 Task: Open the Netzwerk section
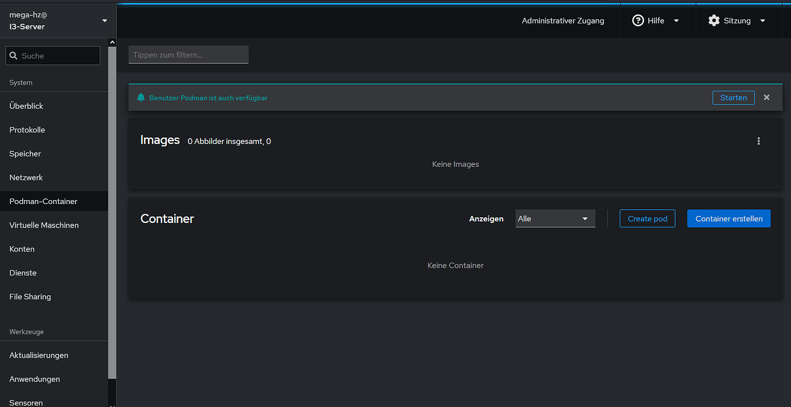click(26, 177)
